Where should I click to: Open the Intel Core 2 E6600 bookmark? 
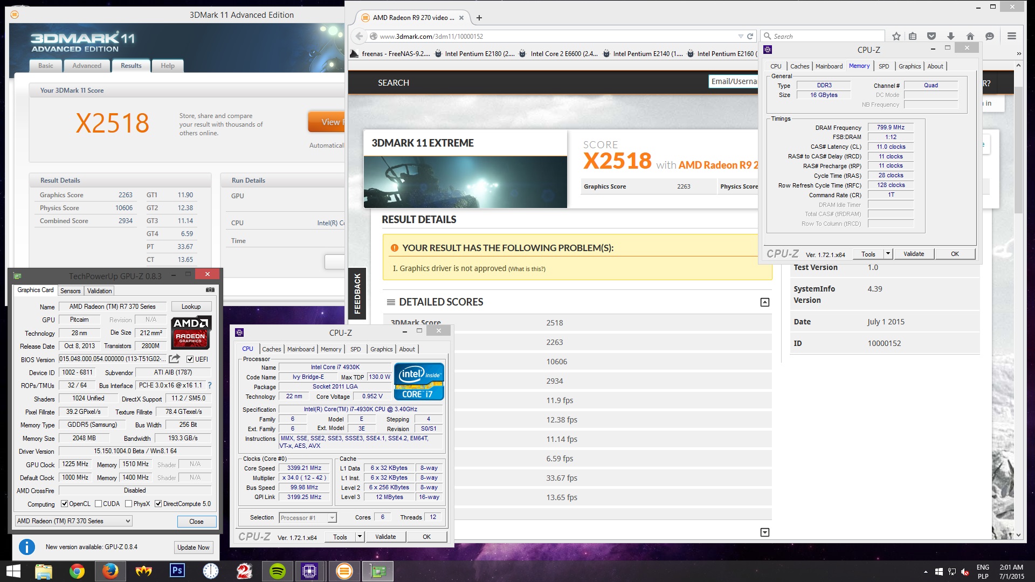coord(558,53)
